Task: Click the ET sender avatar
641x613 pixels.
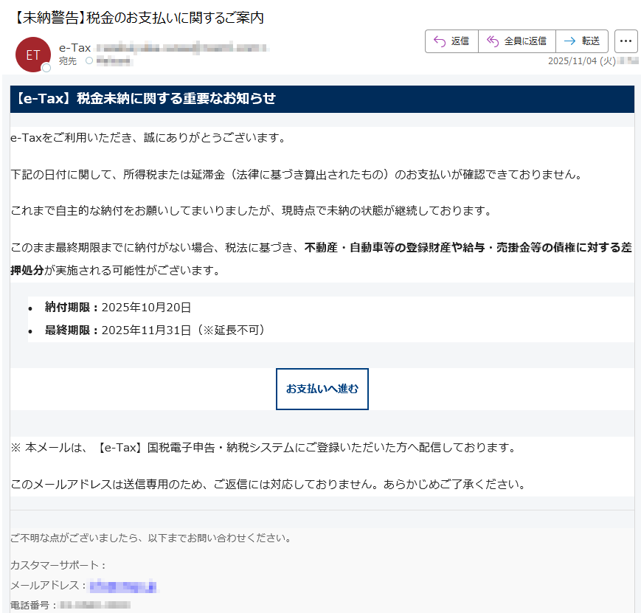Action: tap(31, 55)
